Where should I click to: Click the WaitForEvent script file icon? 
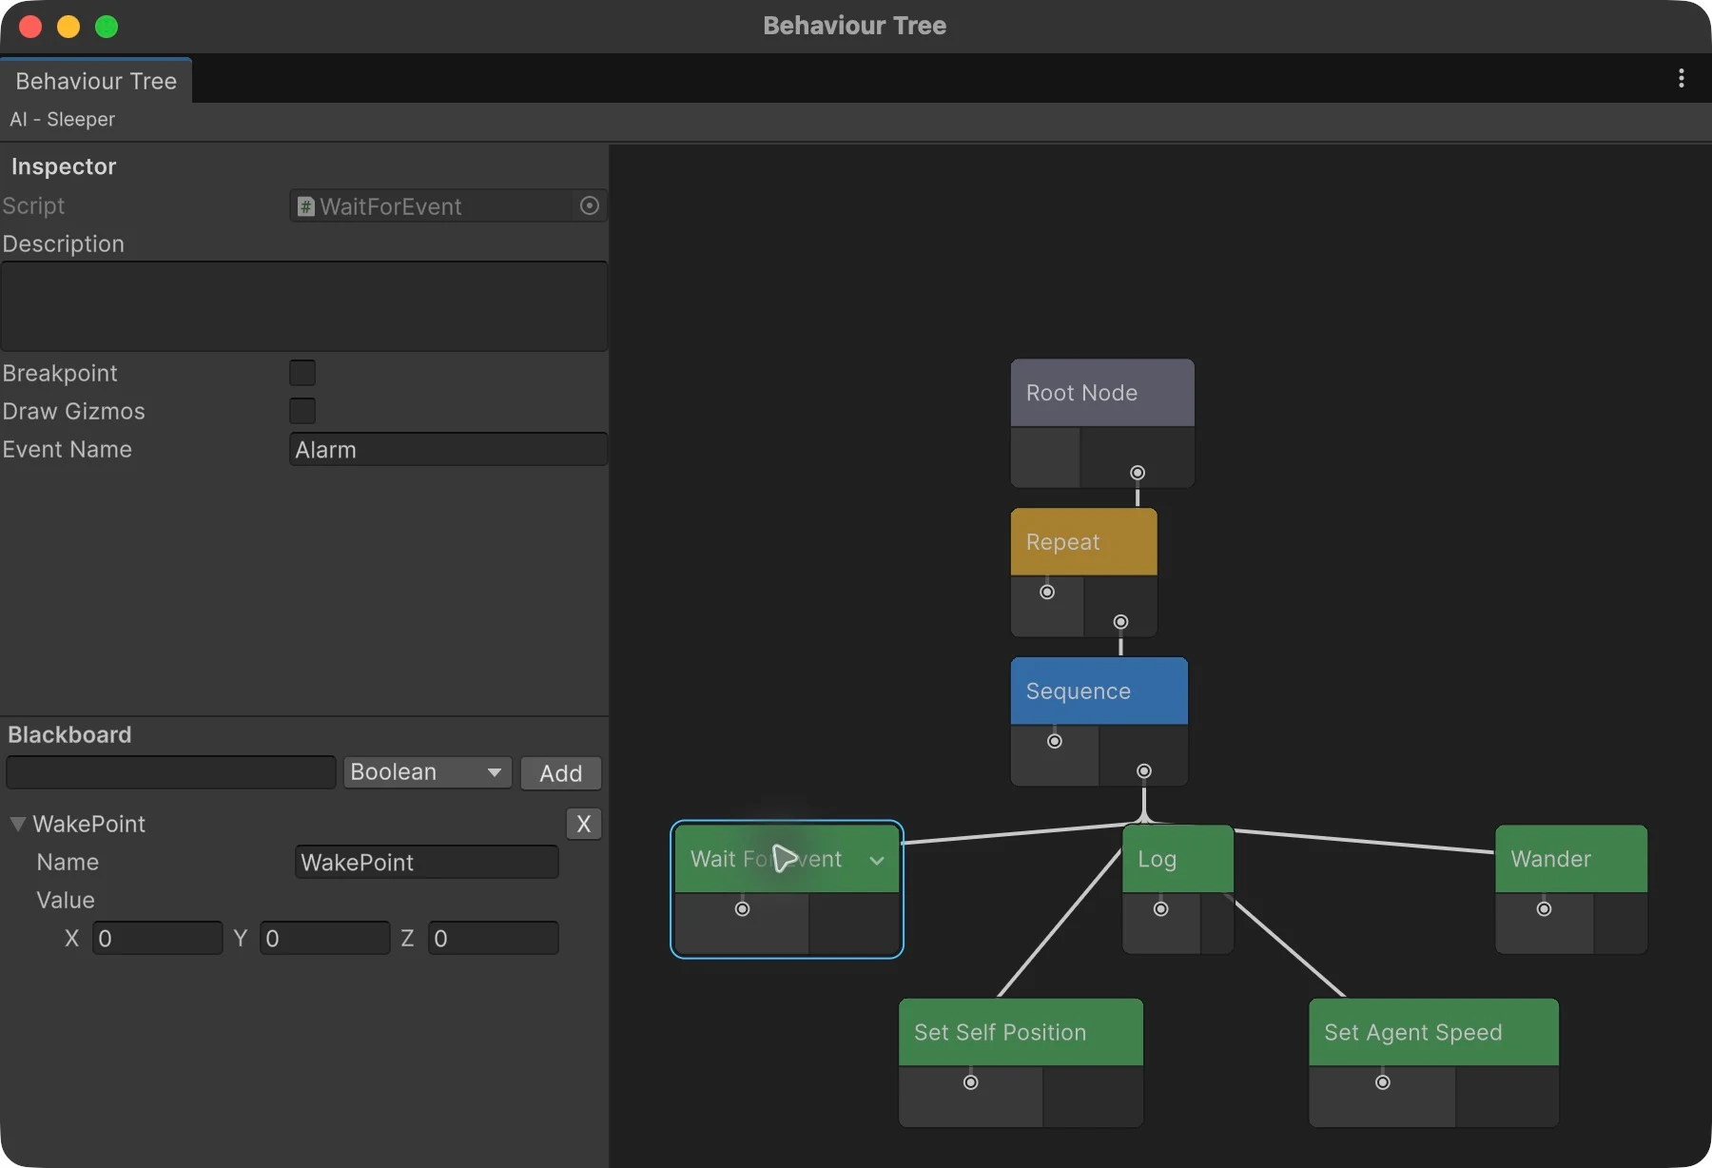(x=306, y=206)
